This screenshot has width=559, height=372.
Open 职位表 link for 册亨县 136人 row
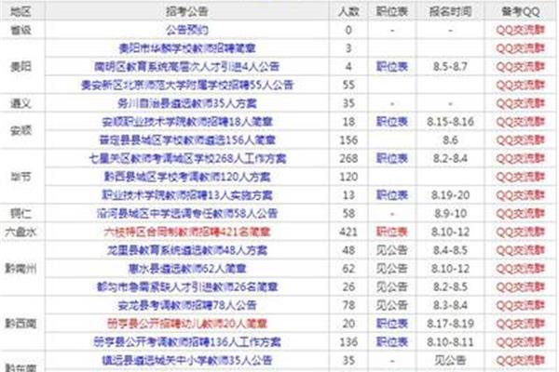[x=392, y=342]
